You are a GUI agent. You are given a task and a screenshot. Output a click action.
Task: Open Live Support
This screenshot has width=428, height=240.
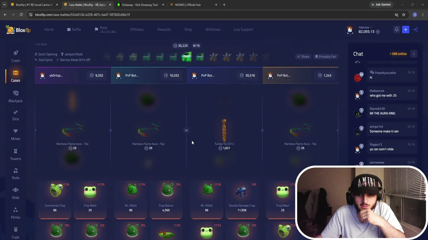(x=243, y=30)
